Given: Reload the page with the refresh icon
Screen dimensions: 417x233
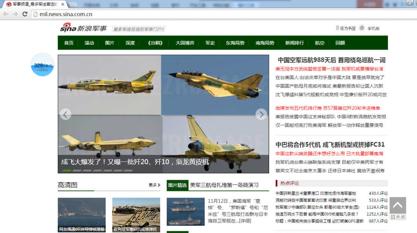Looking at the screenshot, I should tap(25, 14).
